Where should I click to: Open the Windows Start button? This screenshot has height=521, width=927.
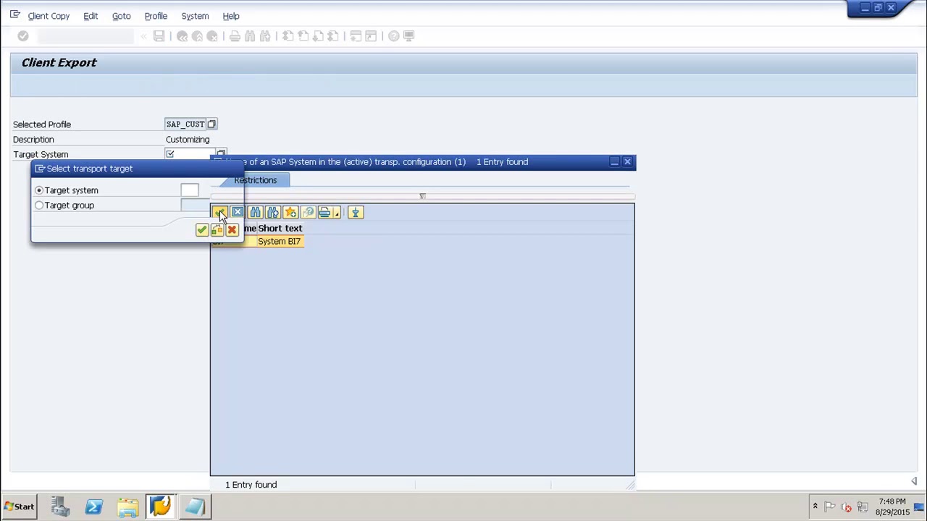(x=18, y=507)
